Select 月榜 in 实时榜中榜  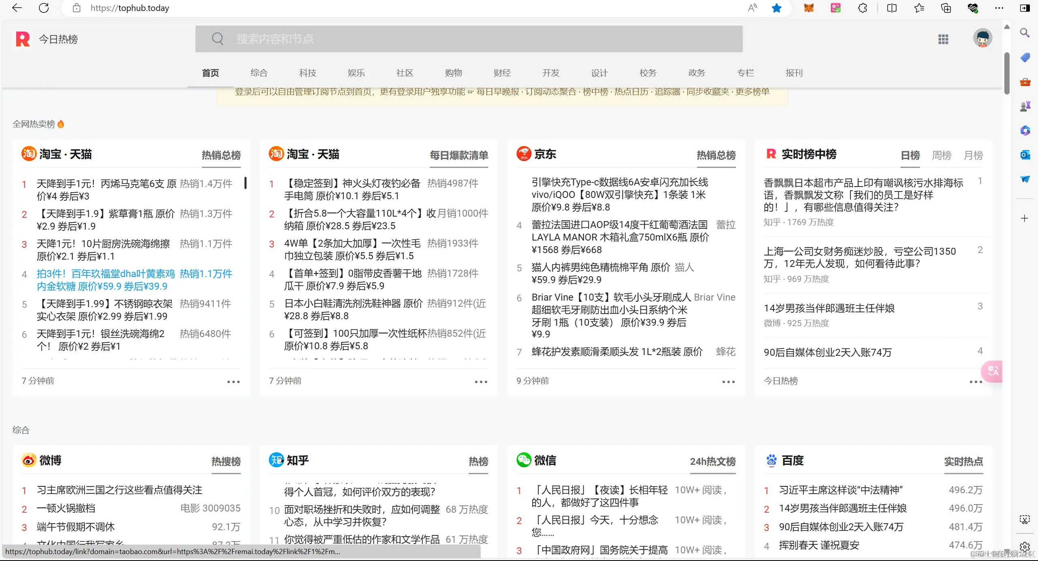tap(973, 155)
